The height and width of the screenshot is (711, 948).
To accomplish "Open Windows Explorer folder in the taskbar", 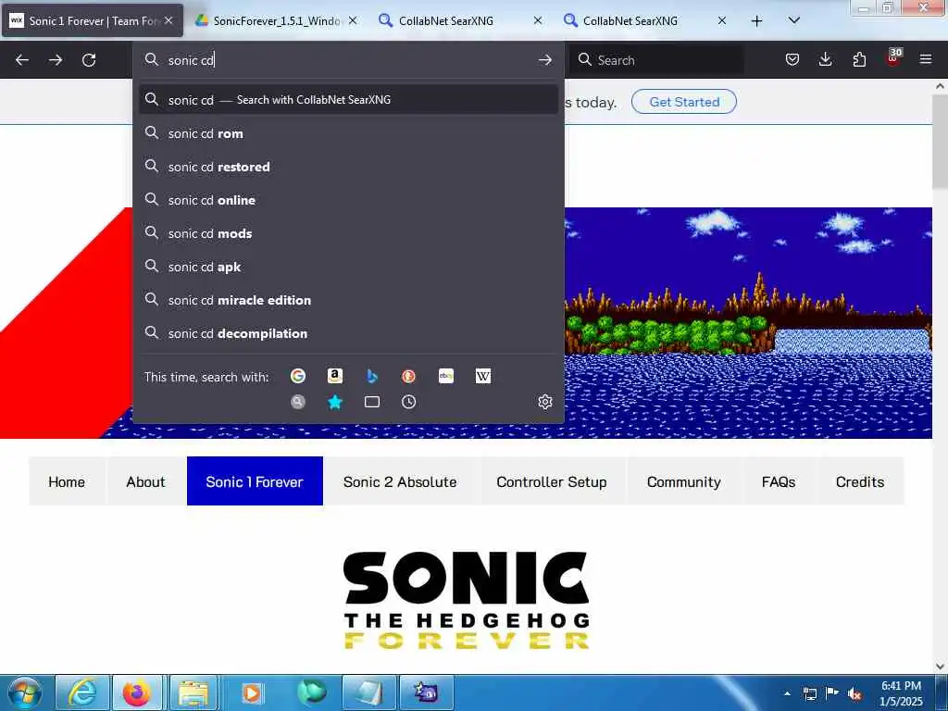I will click(x=193, y=692).
